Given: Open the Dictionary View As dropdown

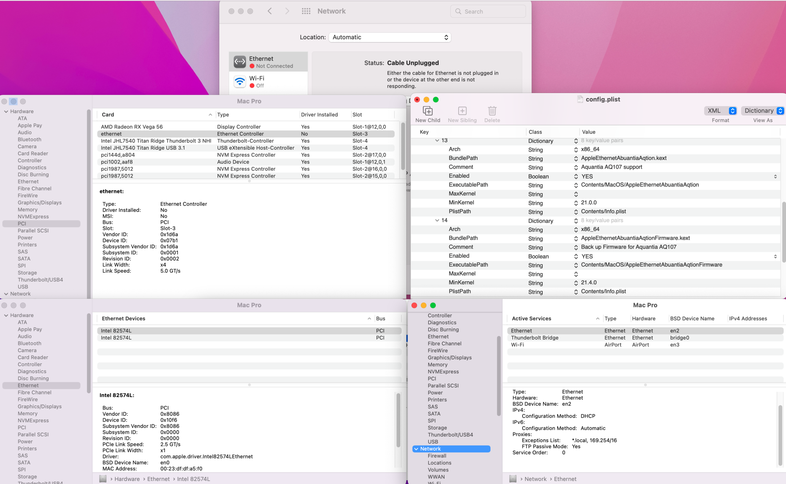Looking at the screenshot, I should pyautogui.click(x=763, y=111).
